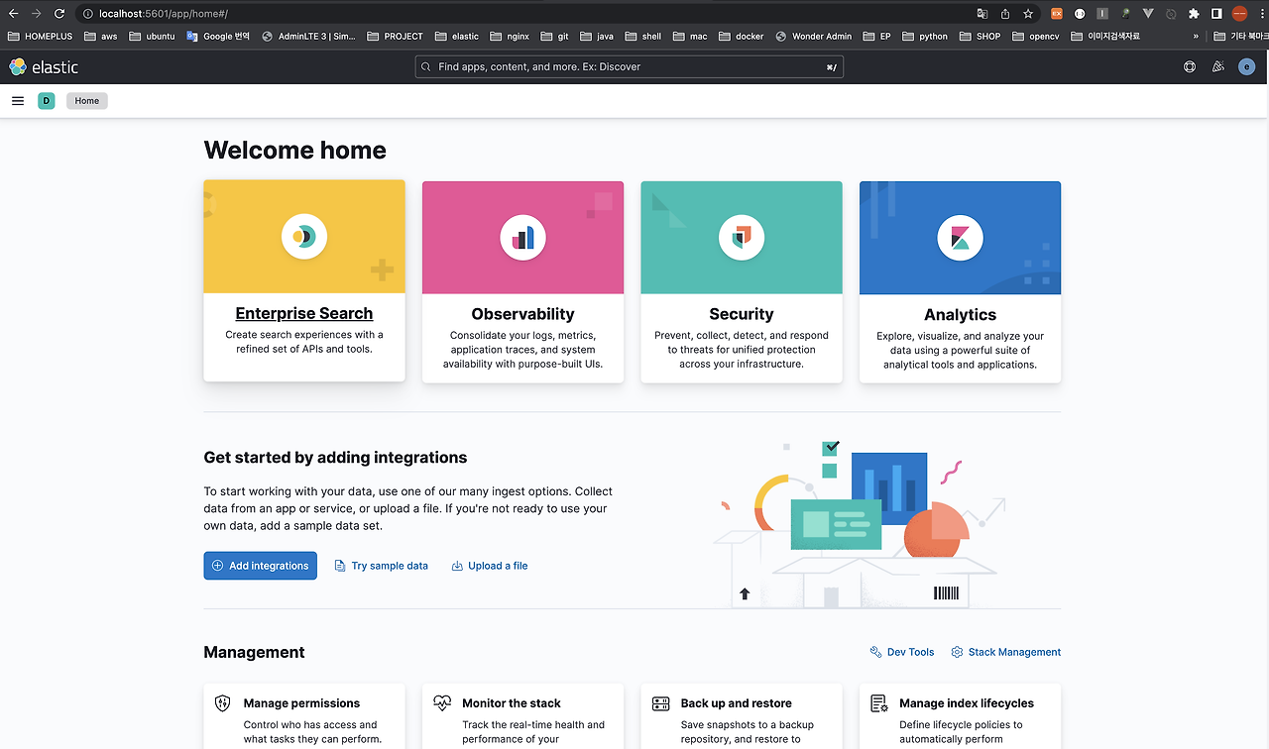The height and width of the screenshot is (749, 1269).
Task: Go back in browser history
Action: click(x=14, y=14)
